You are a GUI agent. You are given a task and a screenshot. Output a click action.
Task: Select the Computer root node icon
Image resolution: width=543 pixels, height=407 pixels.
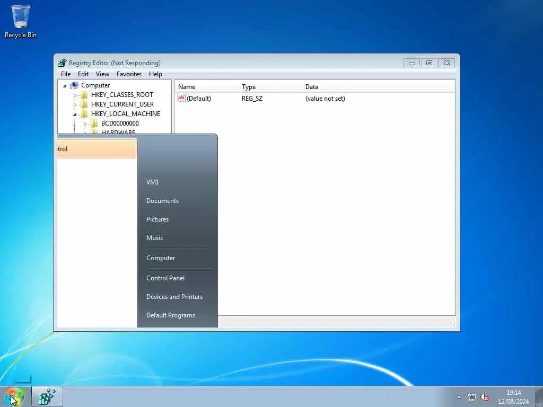tap(74, 85)
